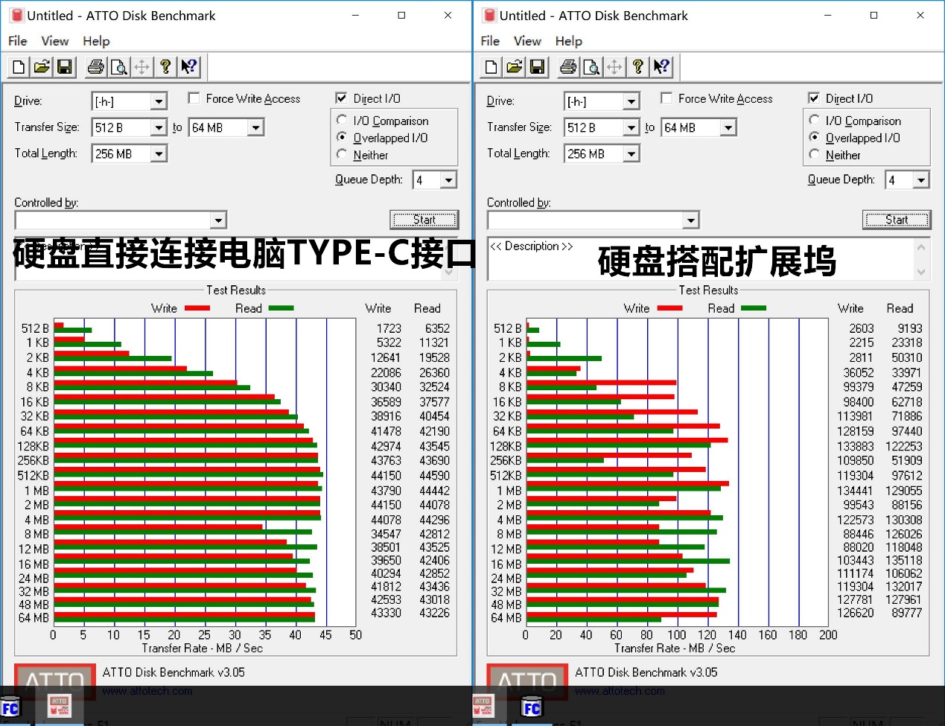Open Total Length dropdown in left window
This screenshot has height=726, width=945.
(159, 154)
